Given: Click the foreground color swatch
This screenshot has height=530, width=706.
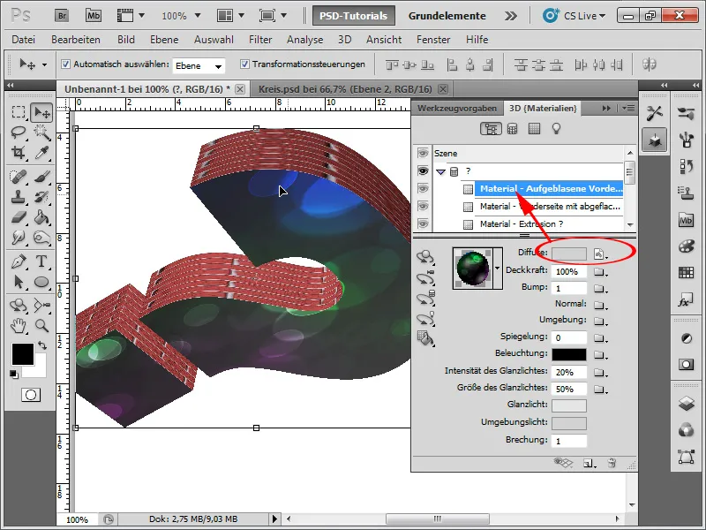Looking at the screenshot, I should click(23, 354).
